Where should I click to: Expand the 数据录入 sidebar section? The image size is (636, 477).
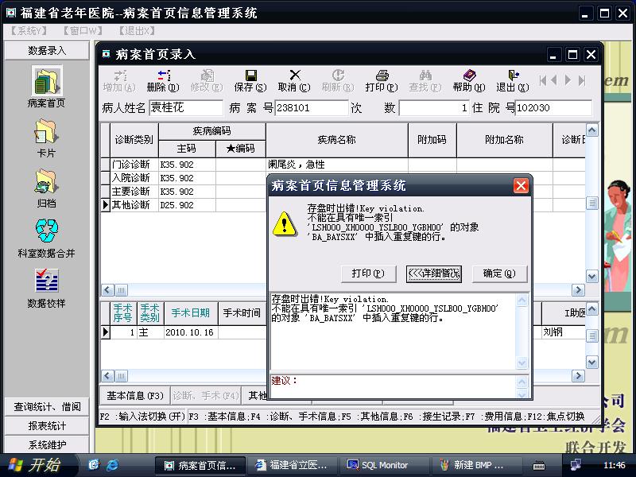(47, 51)
